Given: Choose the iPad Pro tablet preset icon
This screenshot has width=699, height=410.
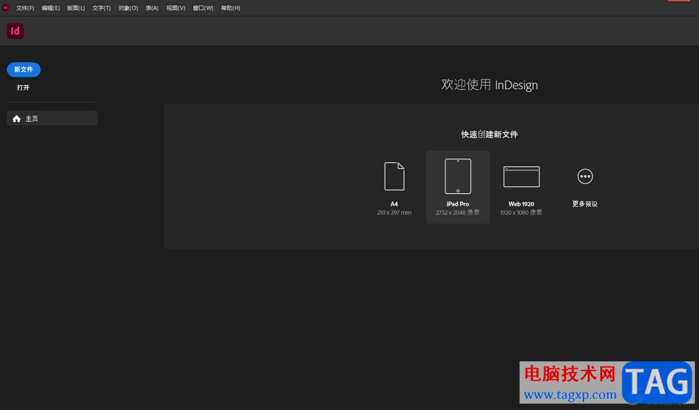Looking at the screenshot, I should click(458, 176).
